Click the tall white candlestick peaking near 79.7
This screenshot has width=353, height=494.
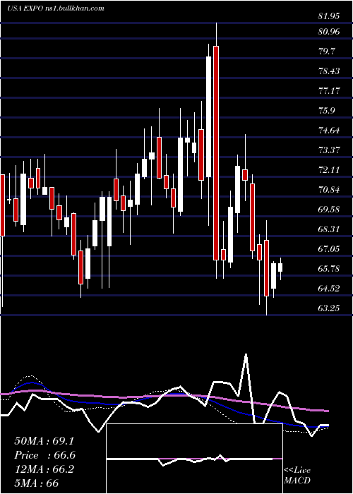click(x=209, y=116)
